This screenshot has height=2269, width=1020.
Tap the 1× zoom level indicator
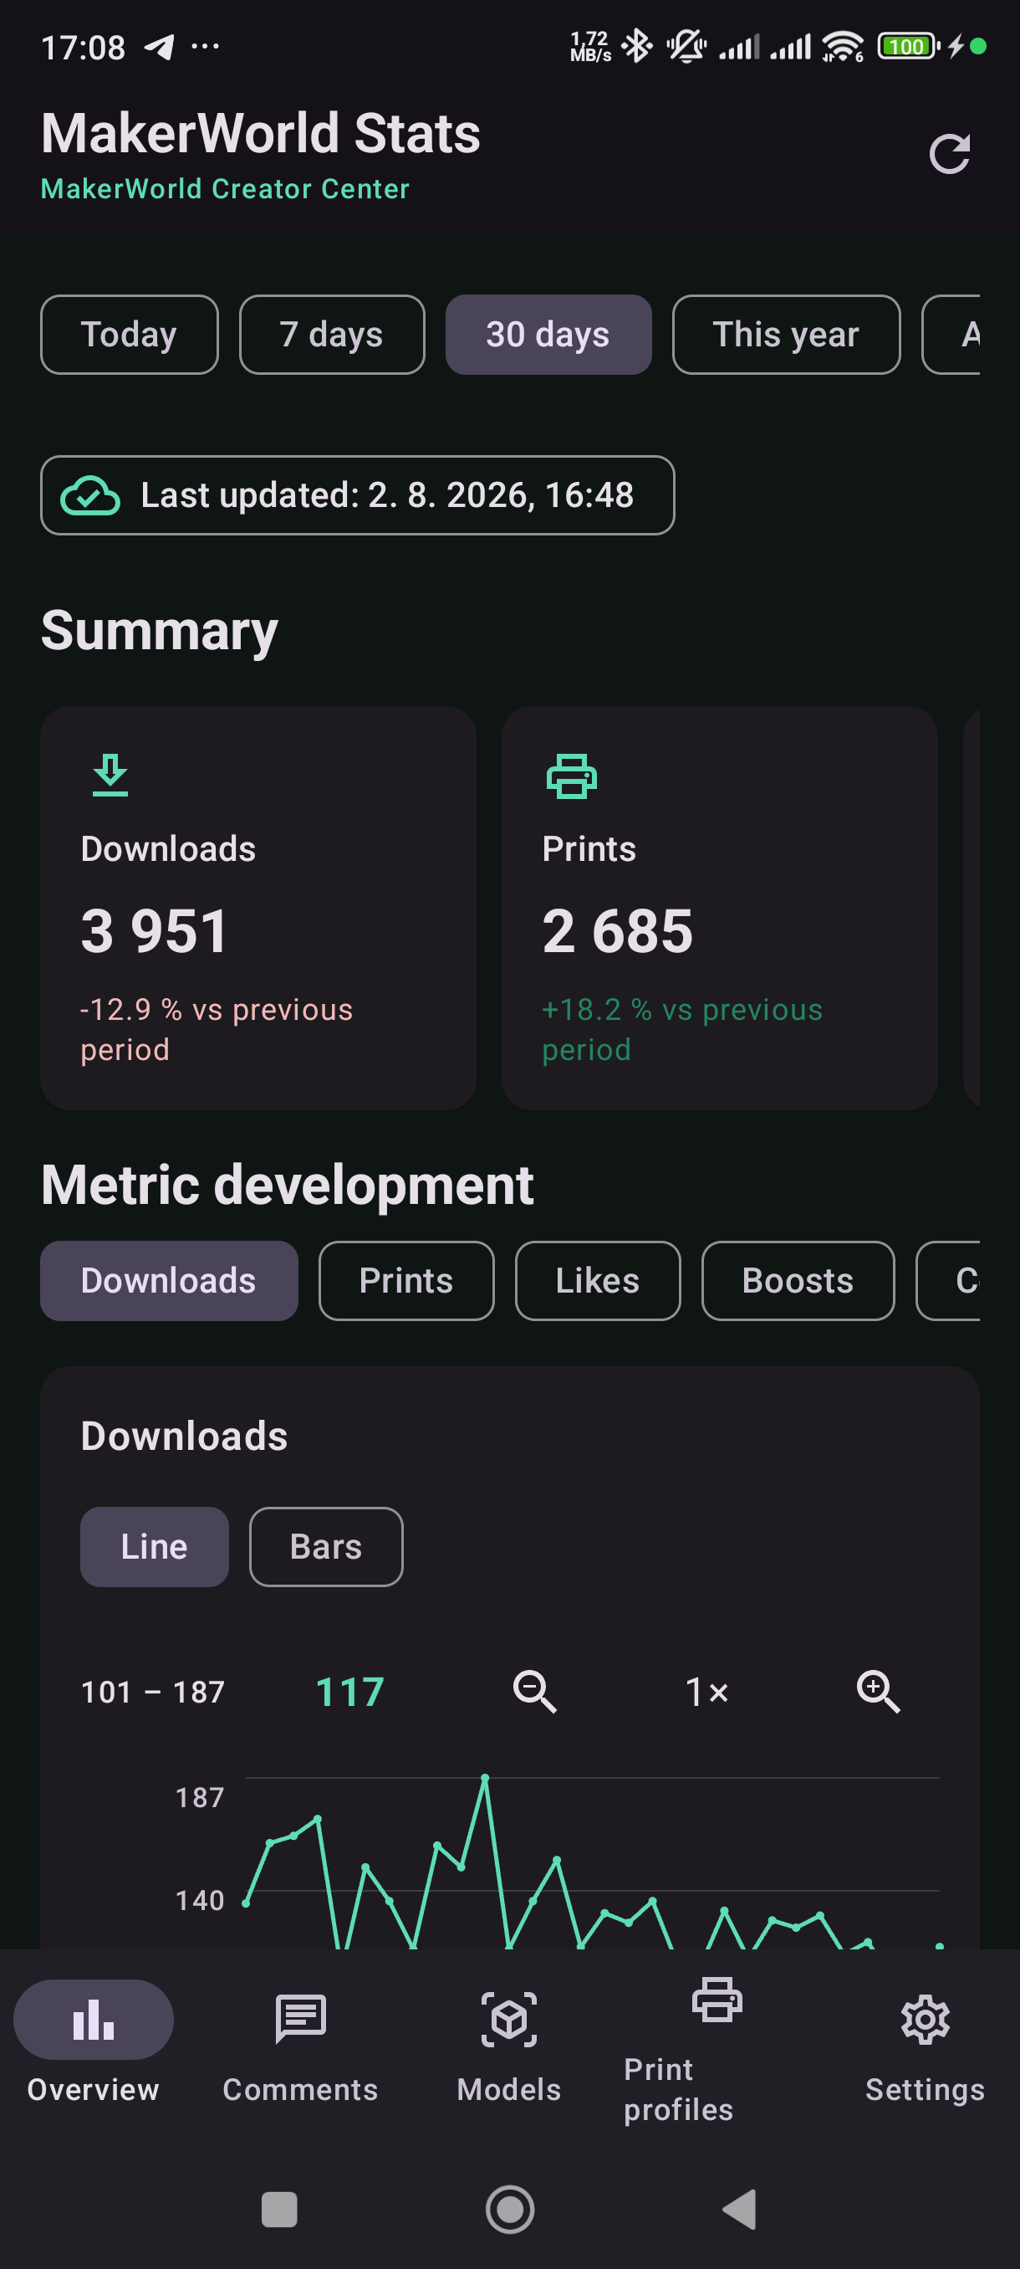(706, 1692)
